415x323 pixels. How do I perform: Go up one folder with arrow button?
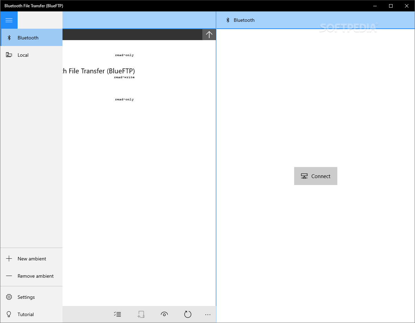[209, 34]
